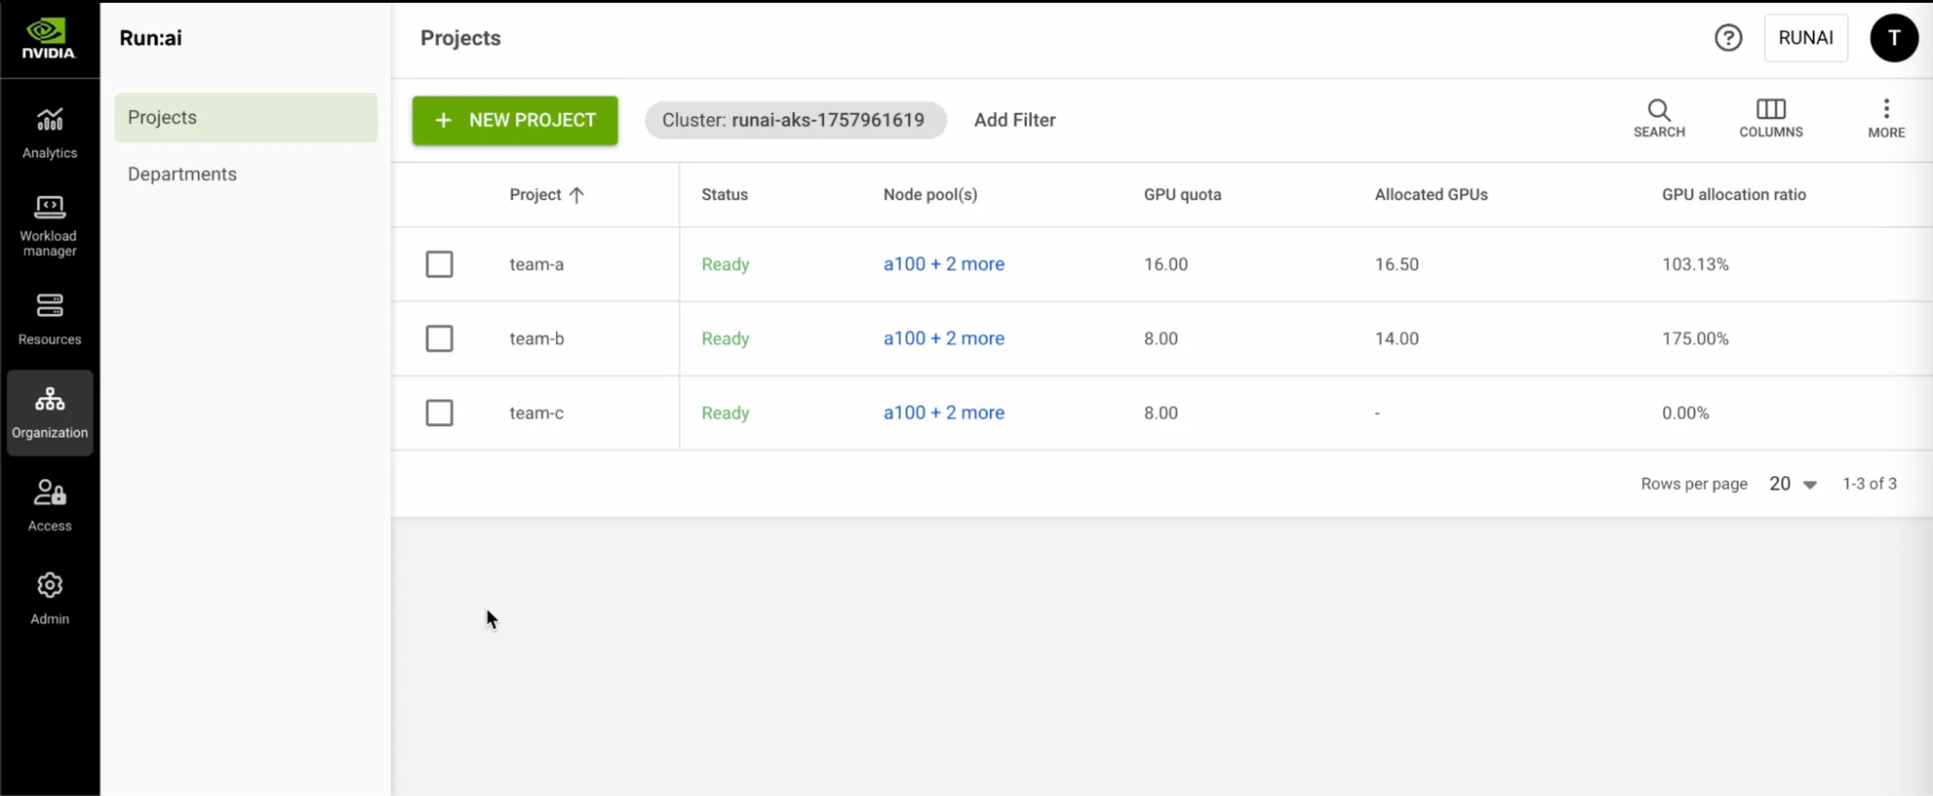This screenshot has height=796, width=1933.
Task: Open the Rows per page dropdown
Action: coord(1793,484)
